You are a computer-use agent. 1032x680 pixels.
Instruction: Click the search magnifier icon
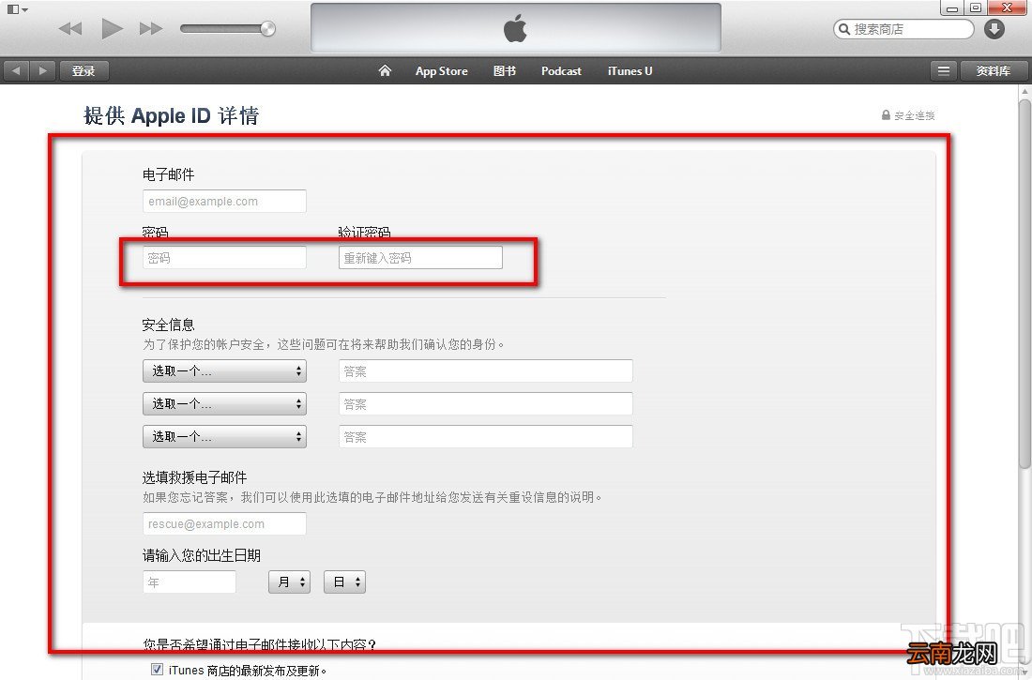click(844, 29)
